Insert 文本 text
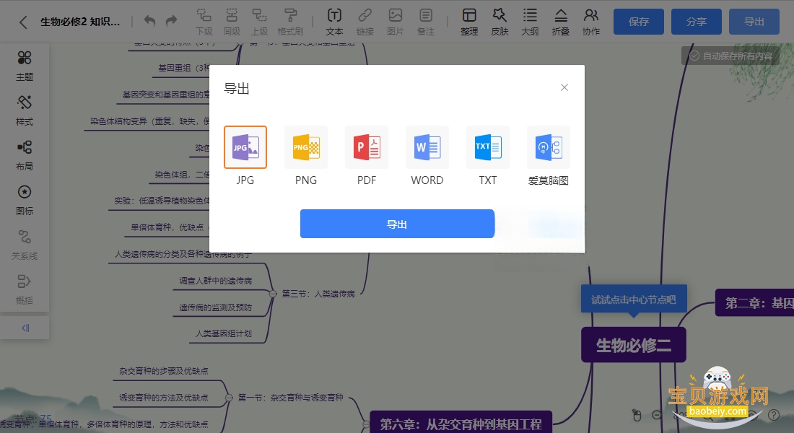794x433 pixels. (334, 22)
